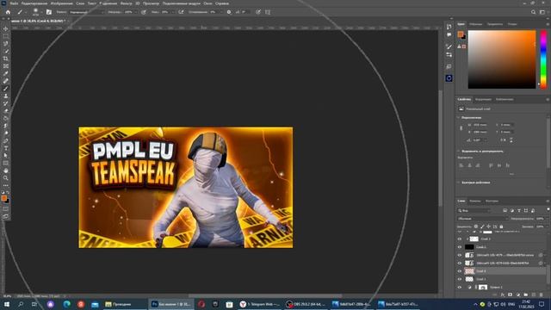This screenshot has width=551, height=310.
Task: Click the vertical hue slider bar
Action: (x=543, y=59)
